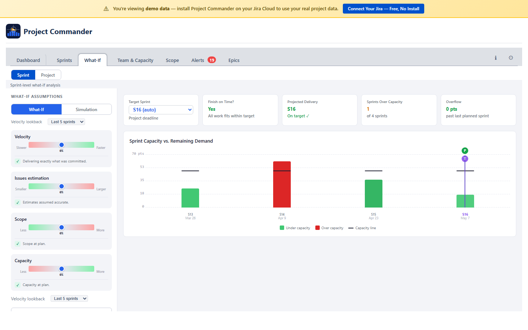The image size is (528, 330).
Task: Open the info icon in tab bar
Action: point(495,58)
